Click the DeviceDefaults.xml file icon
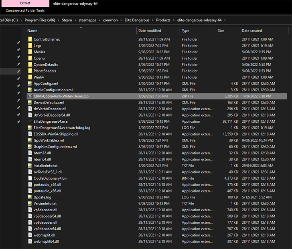 [x=30, y=103]
